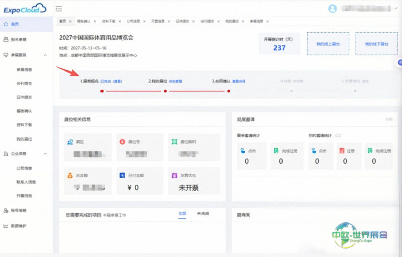Open 联系人信息 in the sidebar

[x=26, y=182]
